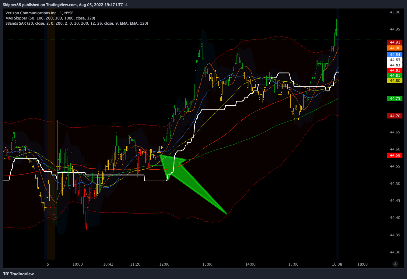407x279 pixels.
Task: Click the green 44.81 price label
Action: click(x=395, y=75)
